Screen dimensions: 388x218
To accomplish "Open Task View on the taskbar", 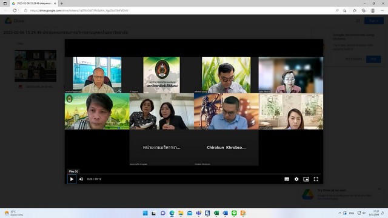I will (x=153, y=213).
